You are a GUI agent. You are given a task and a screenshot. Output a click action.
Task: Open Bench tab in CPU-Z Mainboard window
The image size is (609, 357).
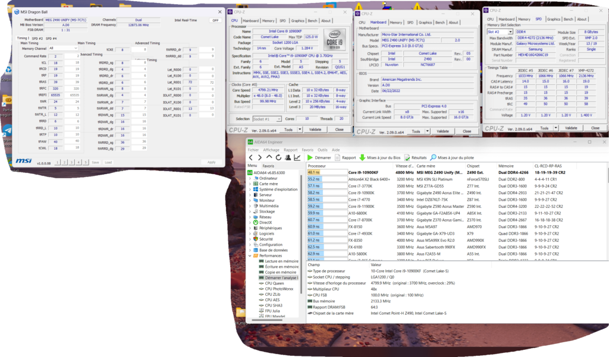tap(440, 23)
